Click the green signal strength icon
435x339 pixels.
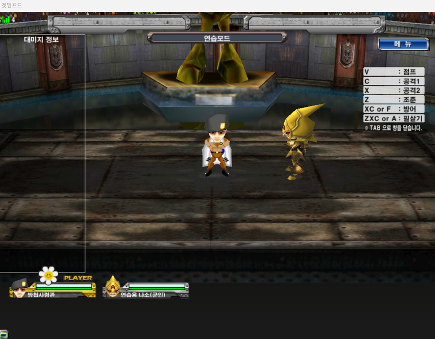tap(6, 19)
